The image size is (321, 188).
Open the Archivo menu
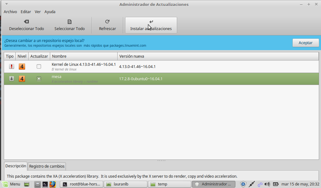10,12
